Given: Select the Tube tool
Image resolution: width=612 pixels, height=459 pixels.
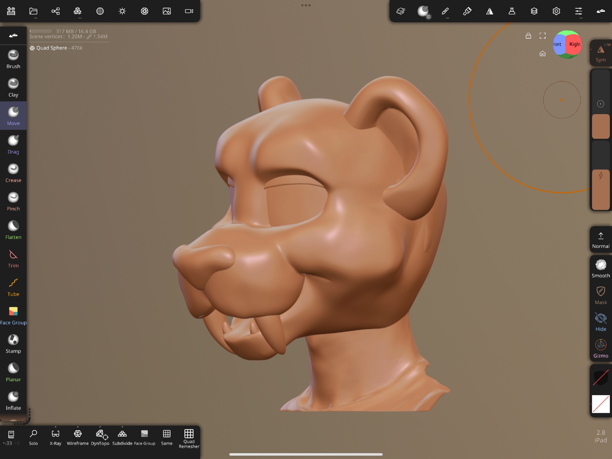Looking at the screenshot, I should click(13, 286).
